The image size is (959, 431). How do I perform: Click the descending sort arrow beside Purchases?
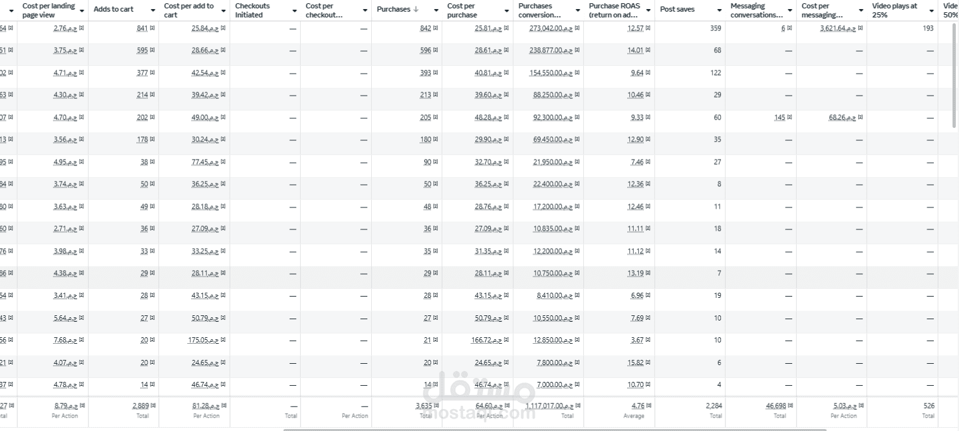point(416,9)
